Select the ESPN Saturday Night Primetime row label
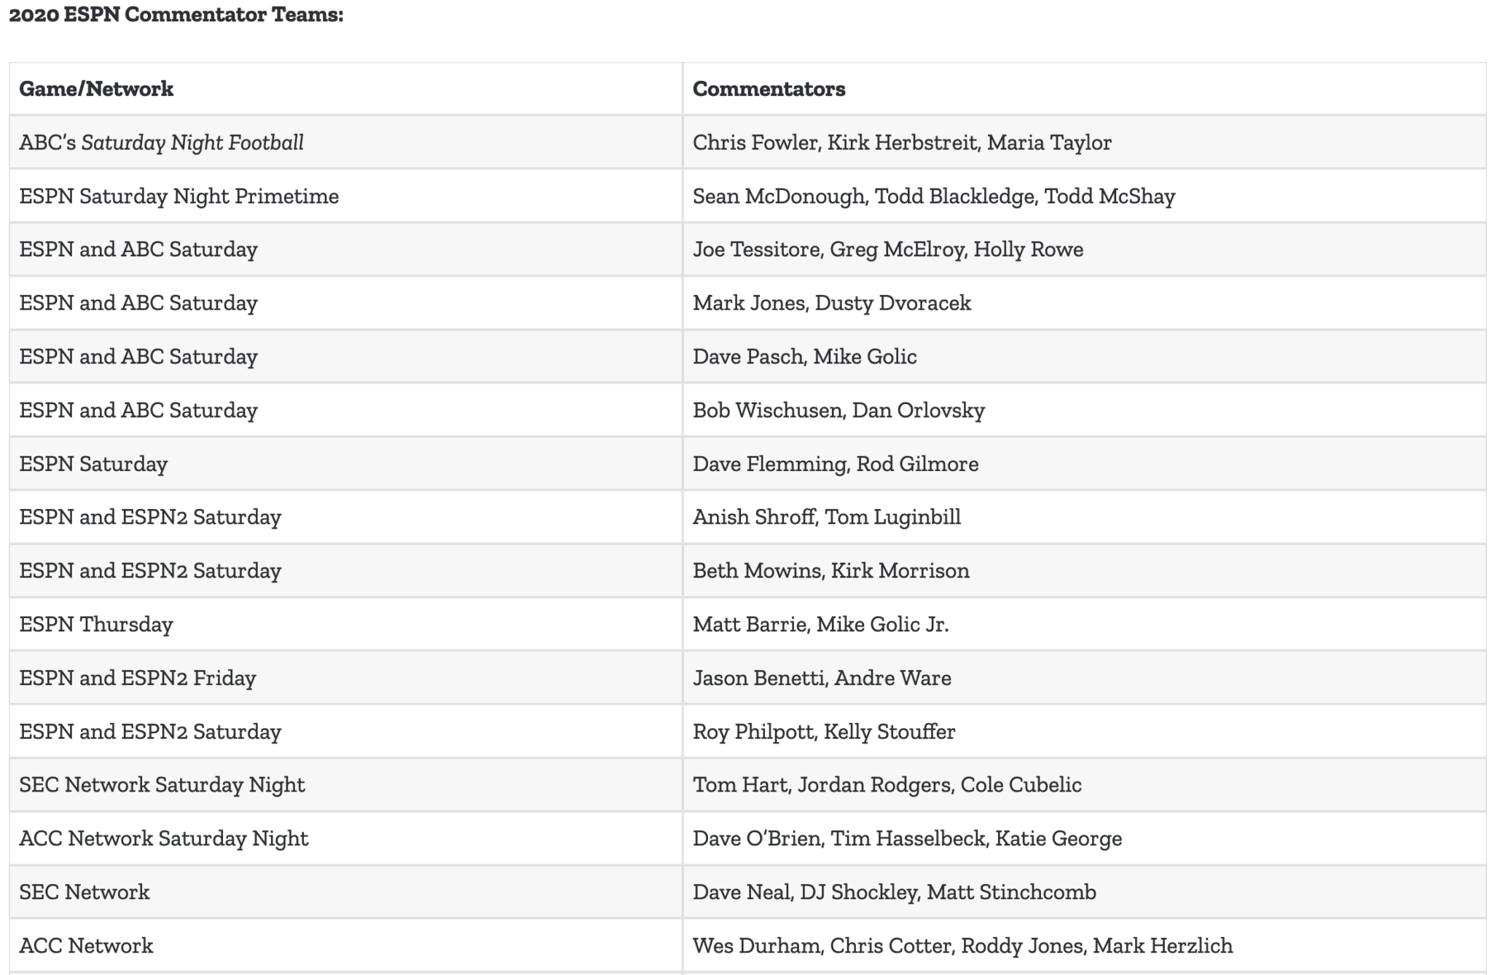The width and height of the screenshot is (1492, 975). pyautogui.click(x=179, y=197)
